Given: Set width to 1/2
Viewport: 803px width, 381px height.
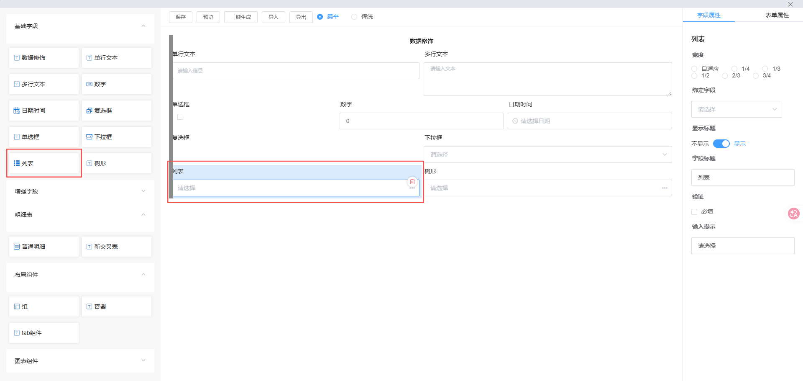Looking at the screenshot, I should [x=694, y=76].
